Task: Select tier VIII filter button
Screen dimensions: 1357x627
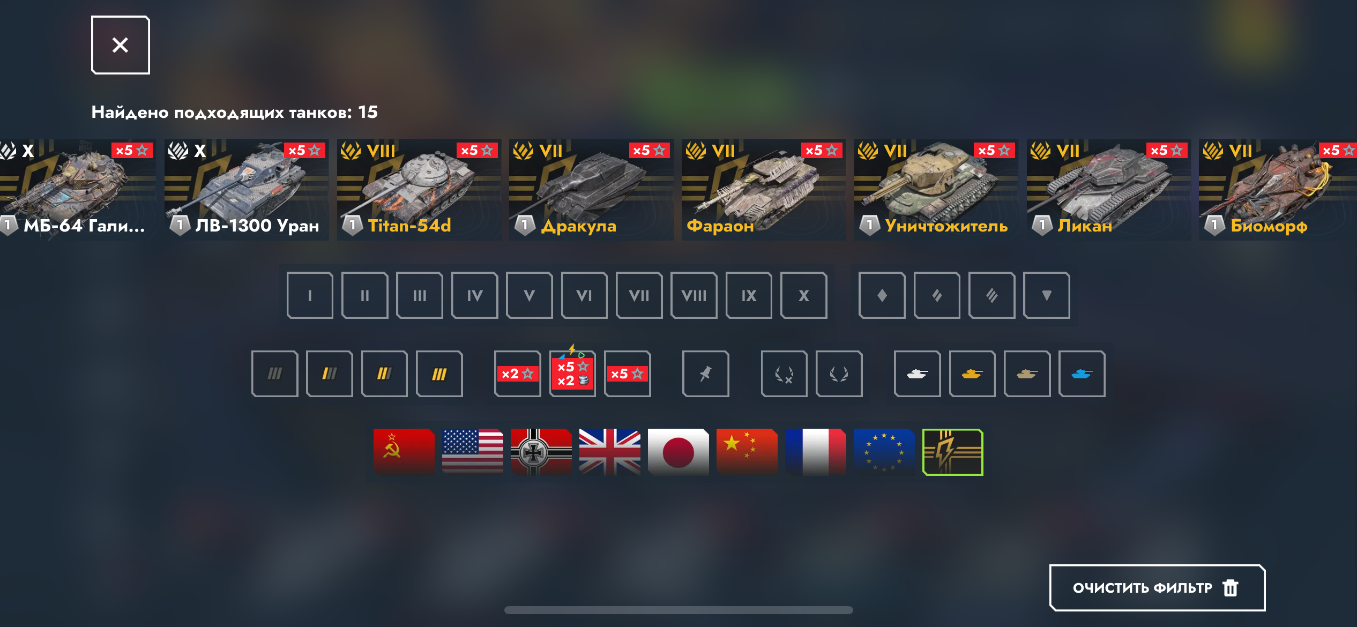Action: (694, 295)
